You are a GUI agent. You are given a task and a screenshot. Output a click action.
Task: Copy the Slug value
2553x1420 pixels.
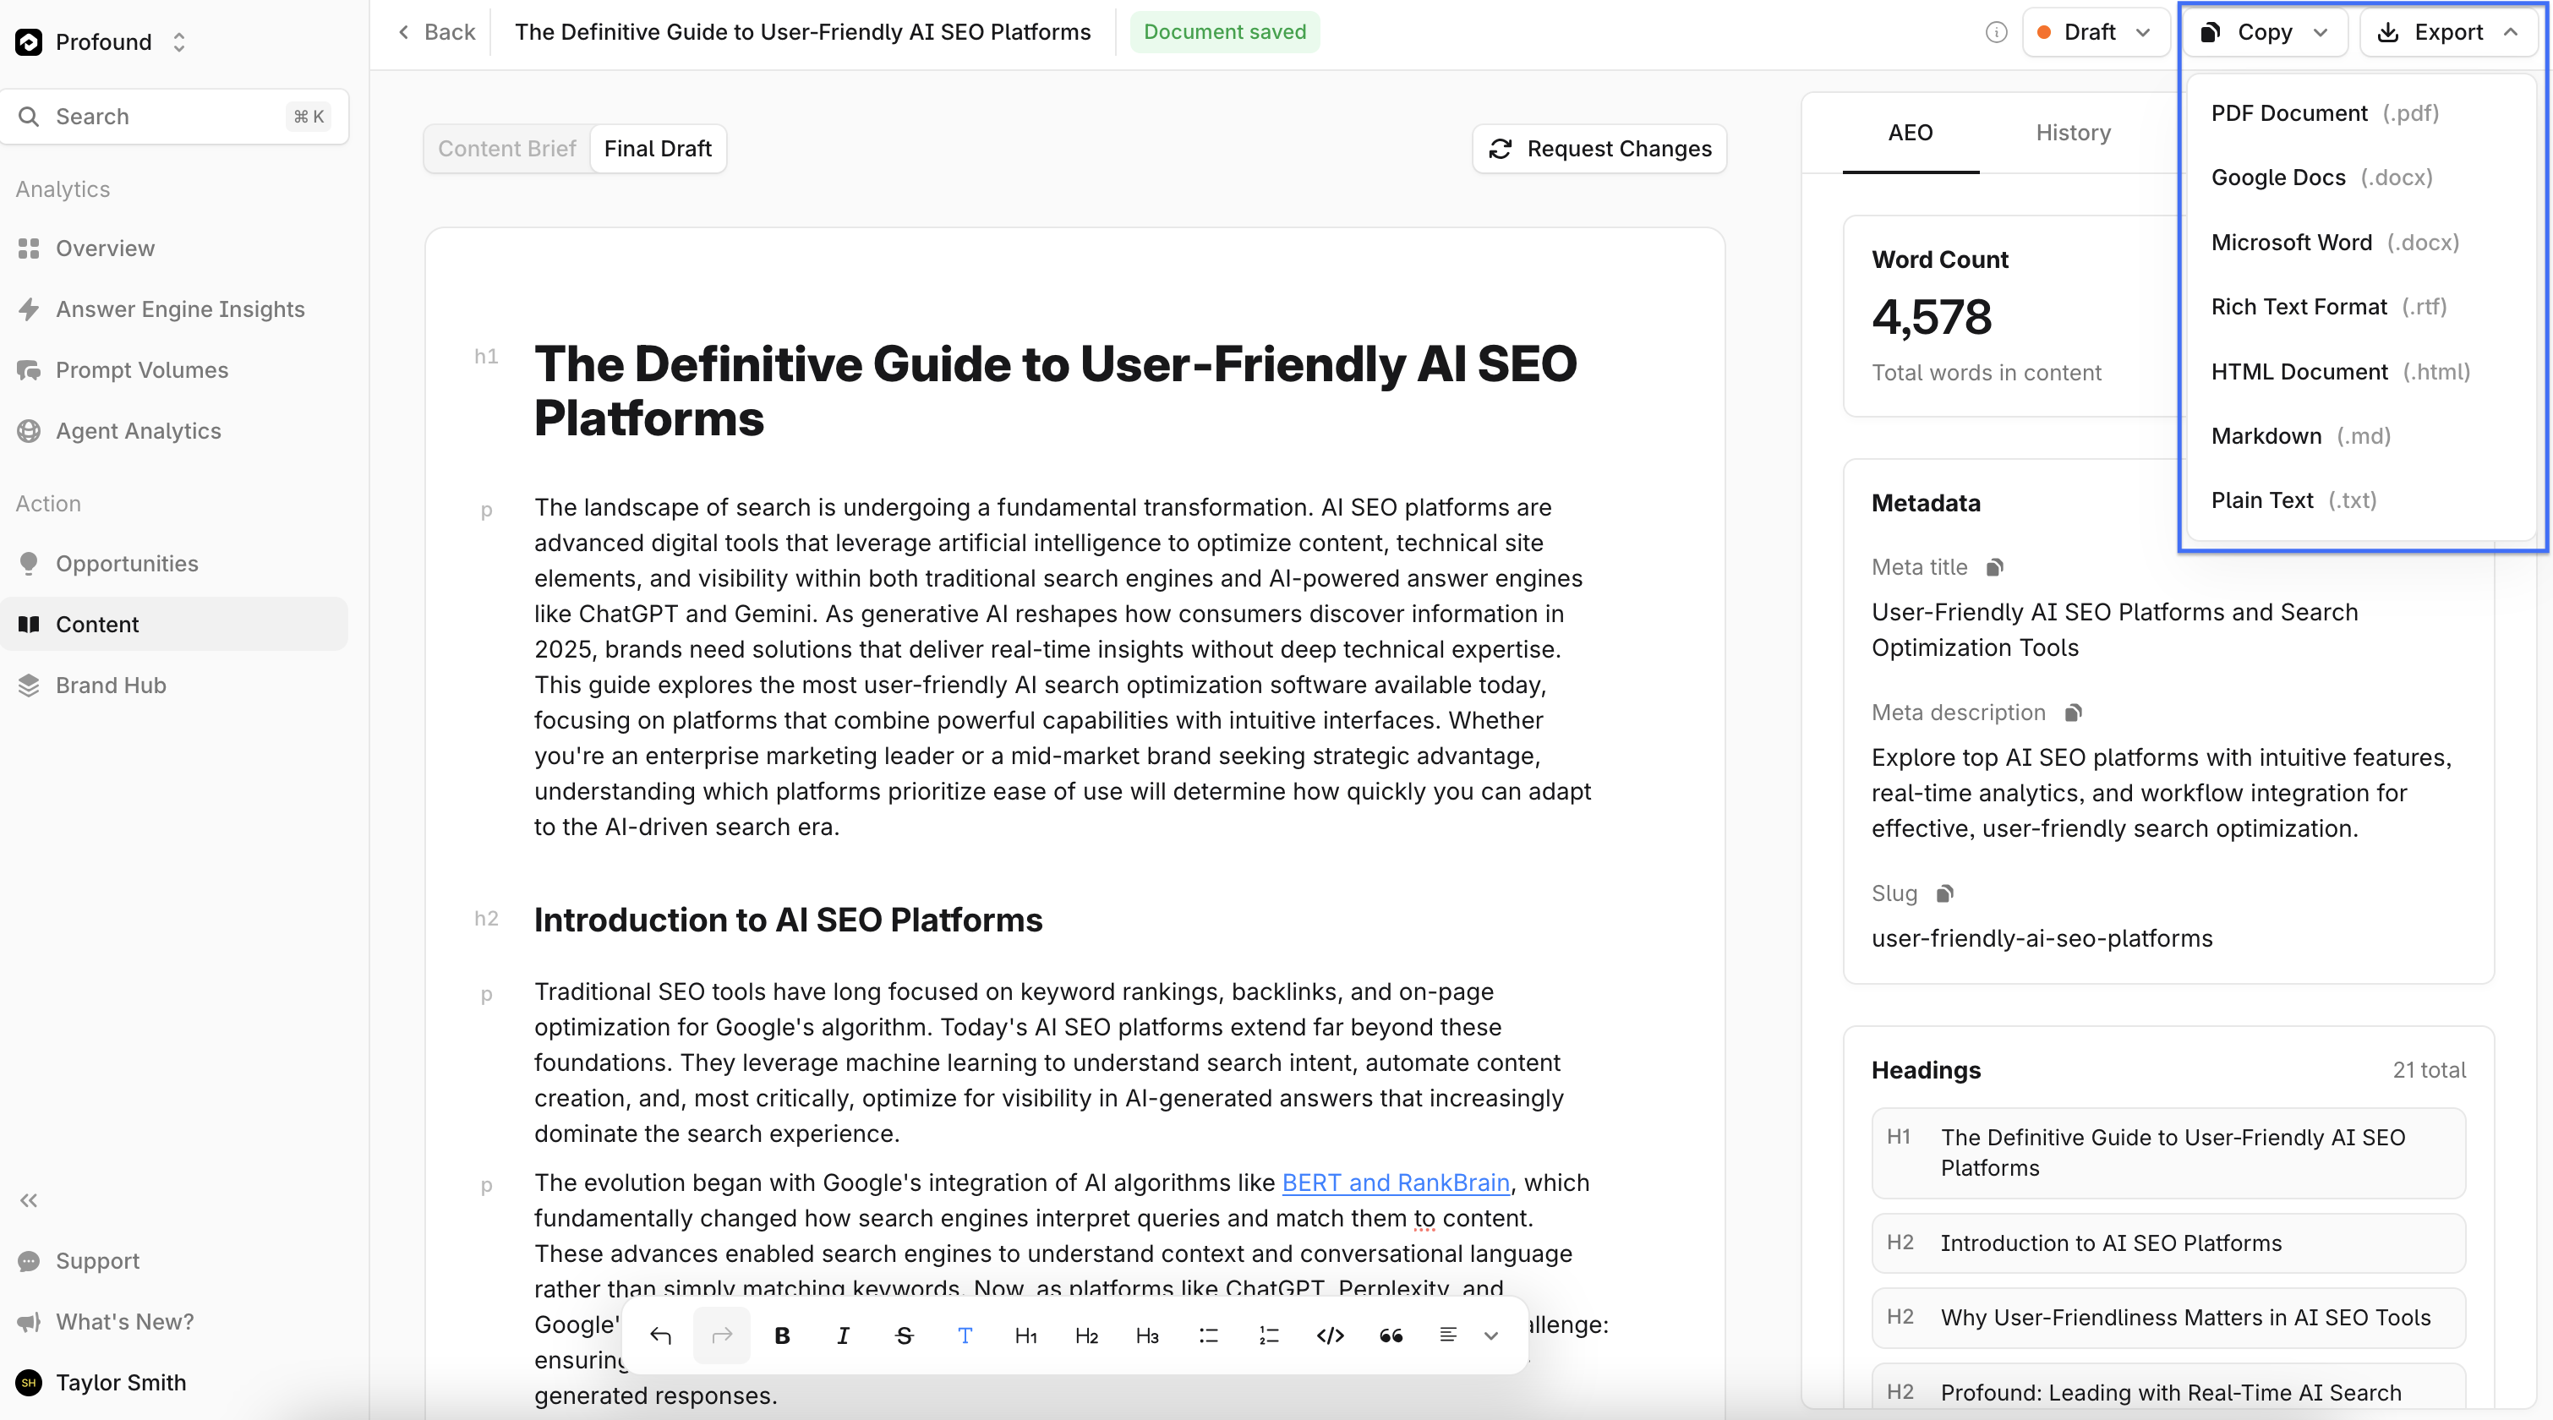(1945, 893)
